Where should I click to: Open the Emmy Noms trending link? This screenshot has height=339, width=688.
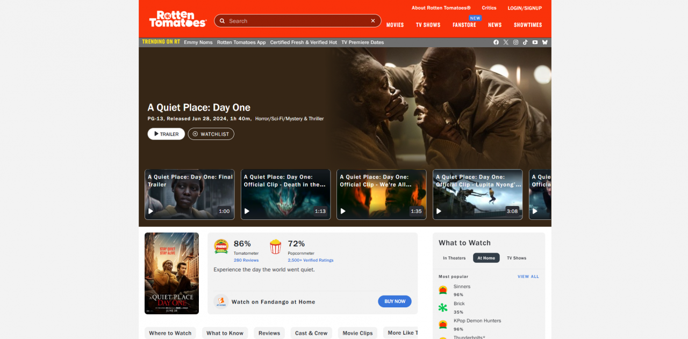[198, 42]
